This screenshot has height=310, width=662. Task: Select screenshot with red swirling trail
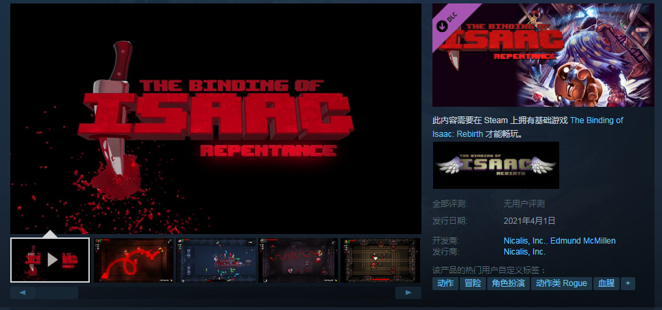pyautogui.click(x=133, y=260)
